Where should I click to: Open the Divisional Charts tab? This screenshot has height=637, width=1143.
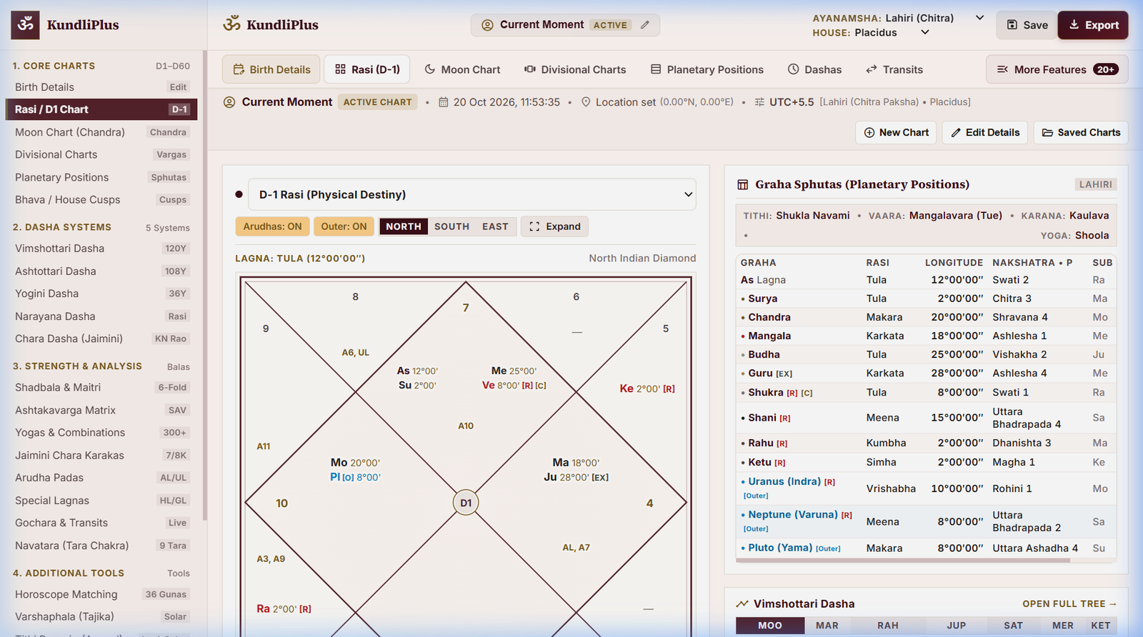575,69
